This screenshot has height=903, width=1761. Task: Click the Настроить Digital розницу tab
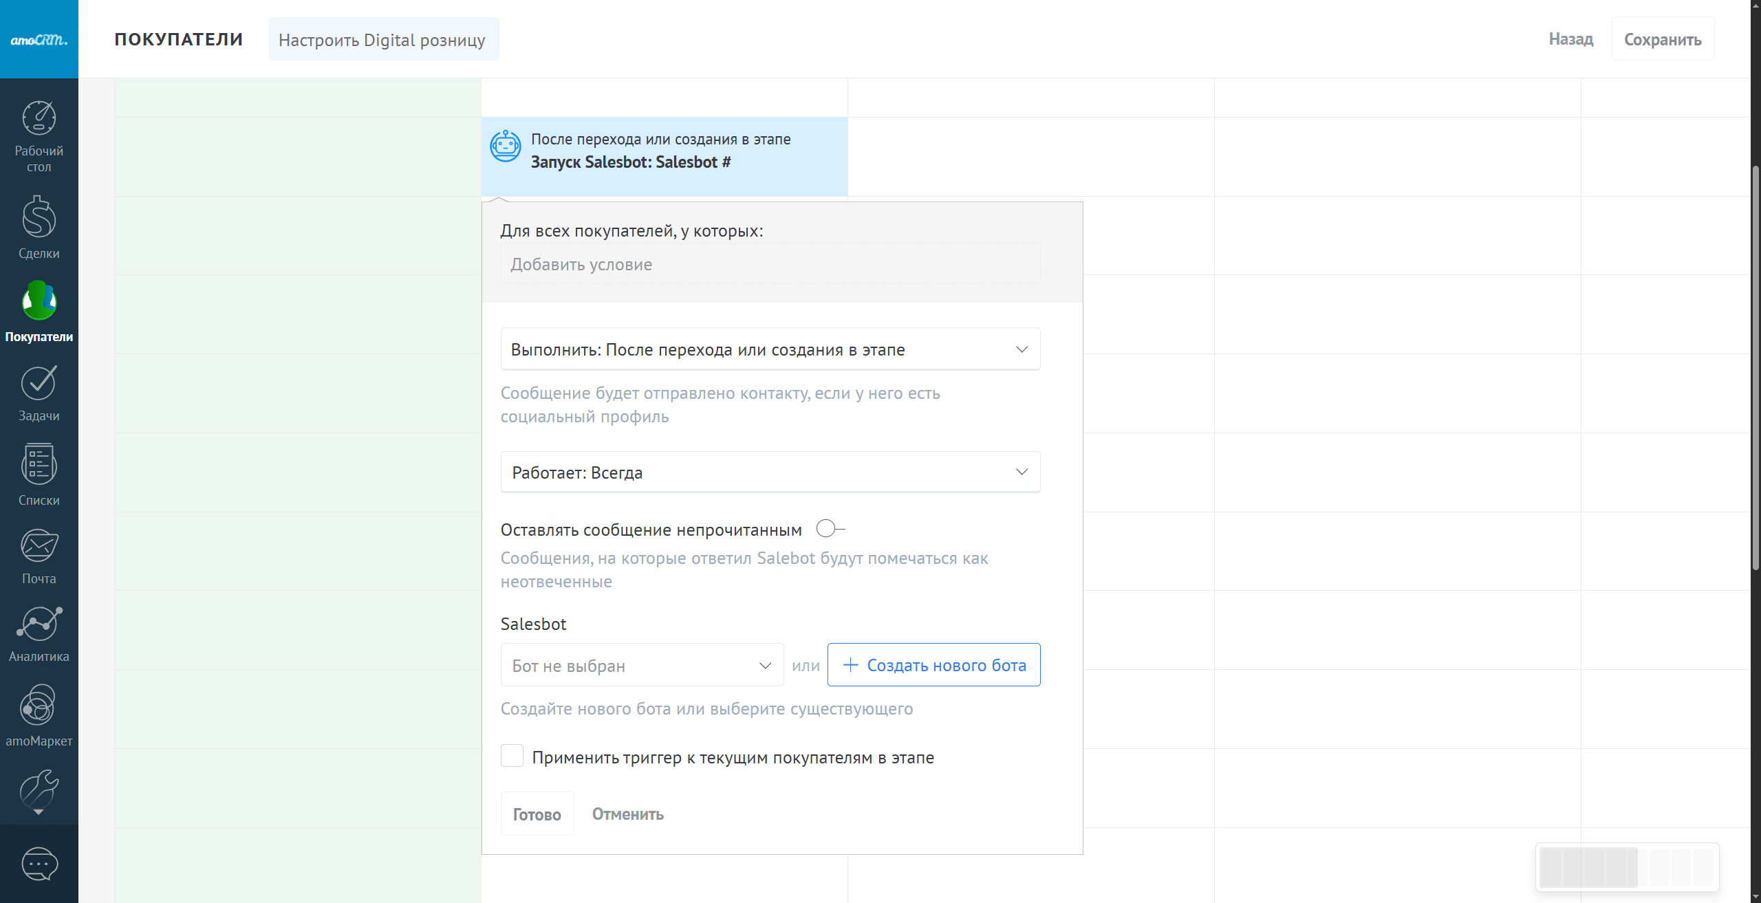pyautogui.click(x=382, y=40)
